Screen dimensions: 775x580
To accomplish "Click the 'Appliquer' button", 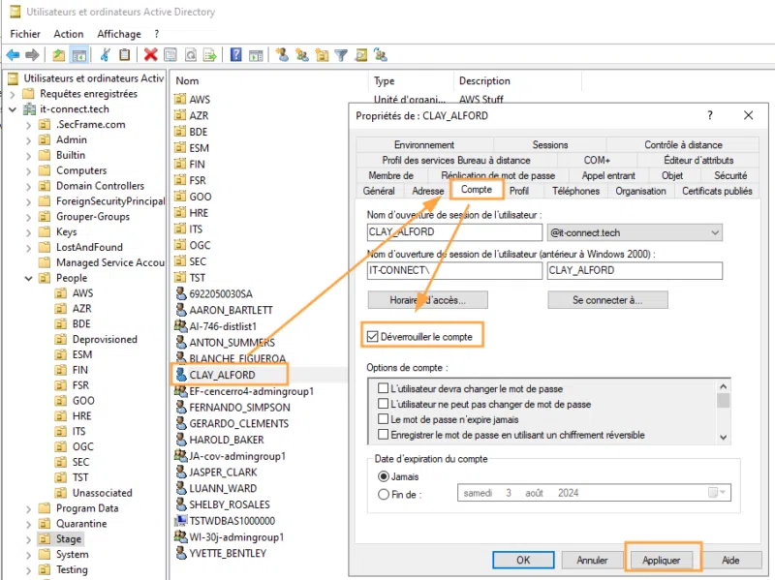I will pyautogui.click(x=663, y=560).
